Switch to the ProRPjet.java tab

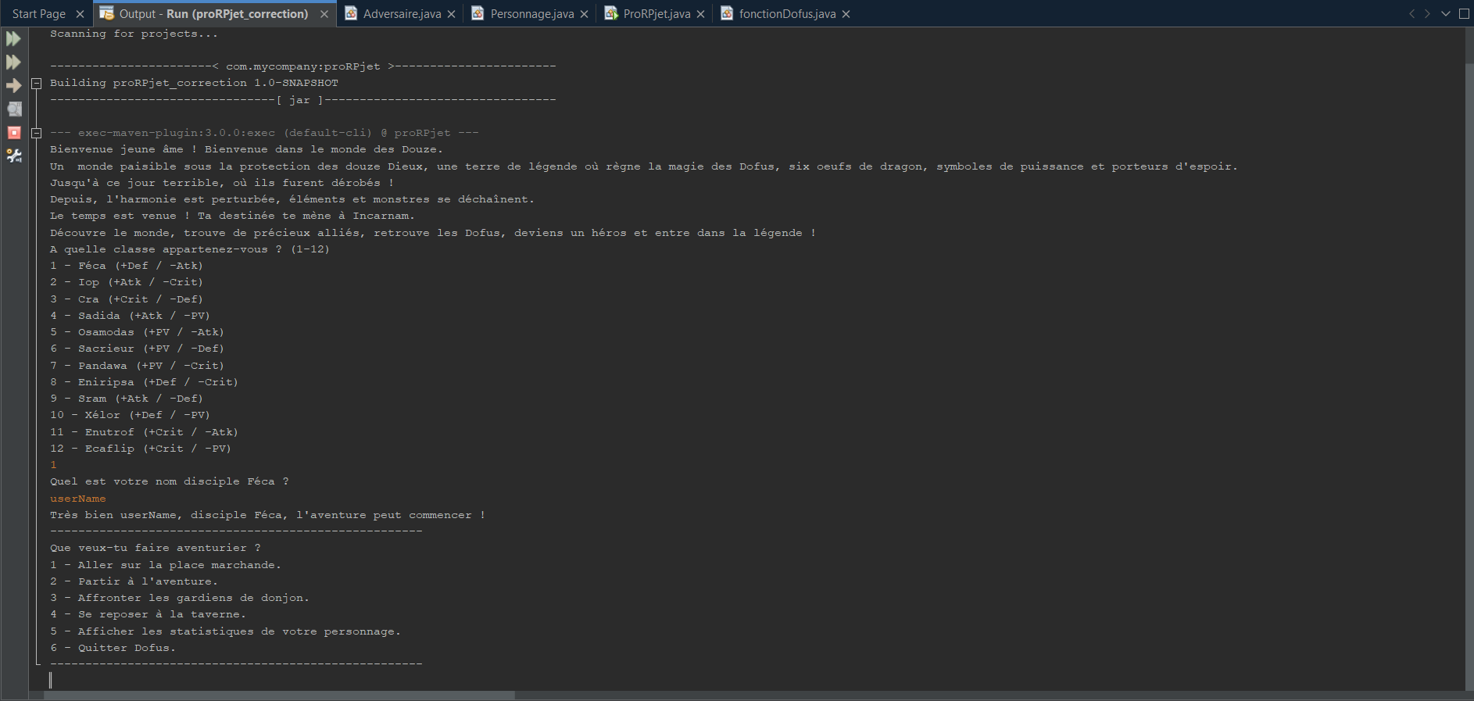(656, 14)
